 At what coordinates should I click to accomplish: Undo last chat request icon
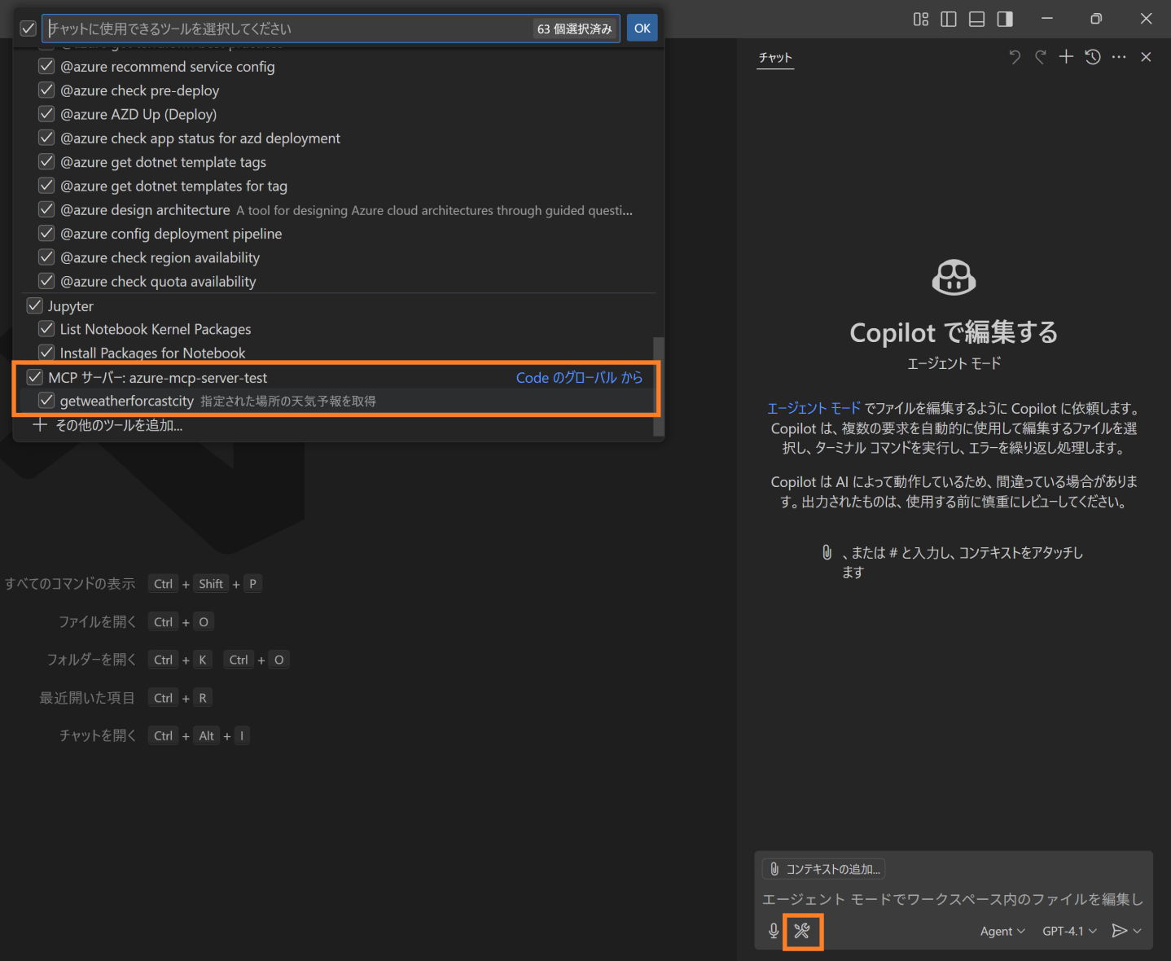[x=1015, y=57]
